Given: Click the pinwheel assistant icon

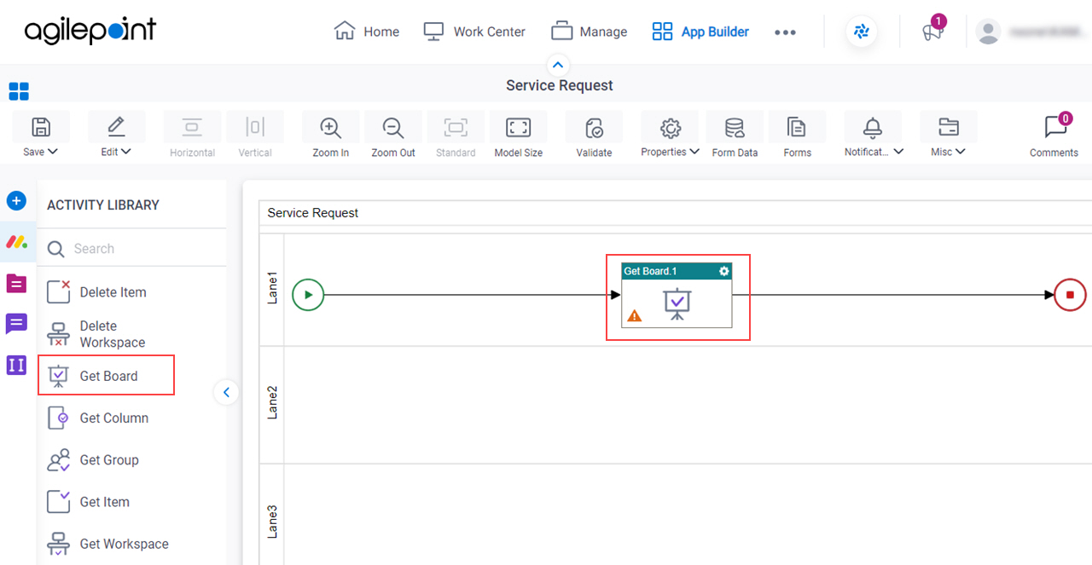Looking at the screenshot, I should pyautogui.click(x=862, y=32).
